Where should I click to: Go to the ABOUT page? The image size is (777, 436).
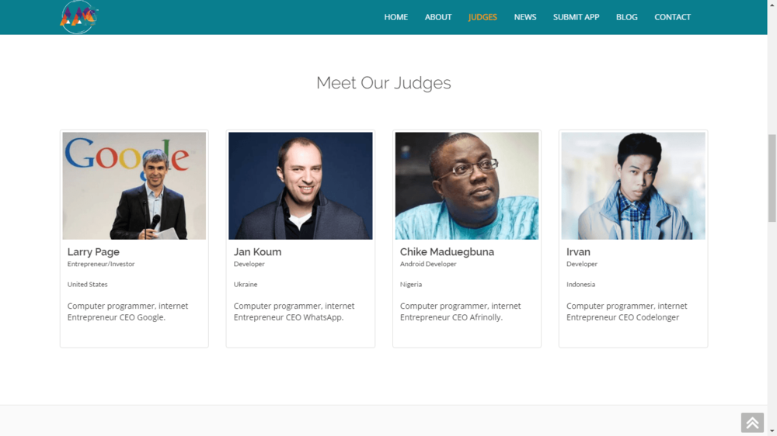point(438,17)
